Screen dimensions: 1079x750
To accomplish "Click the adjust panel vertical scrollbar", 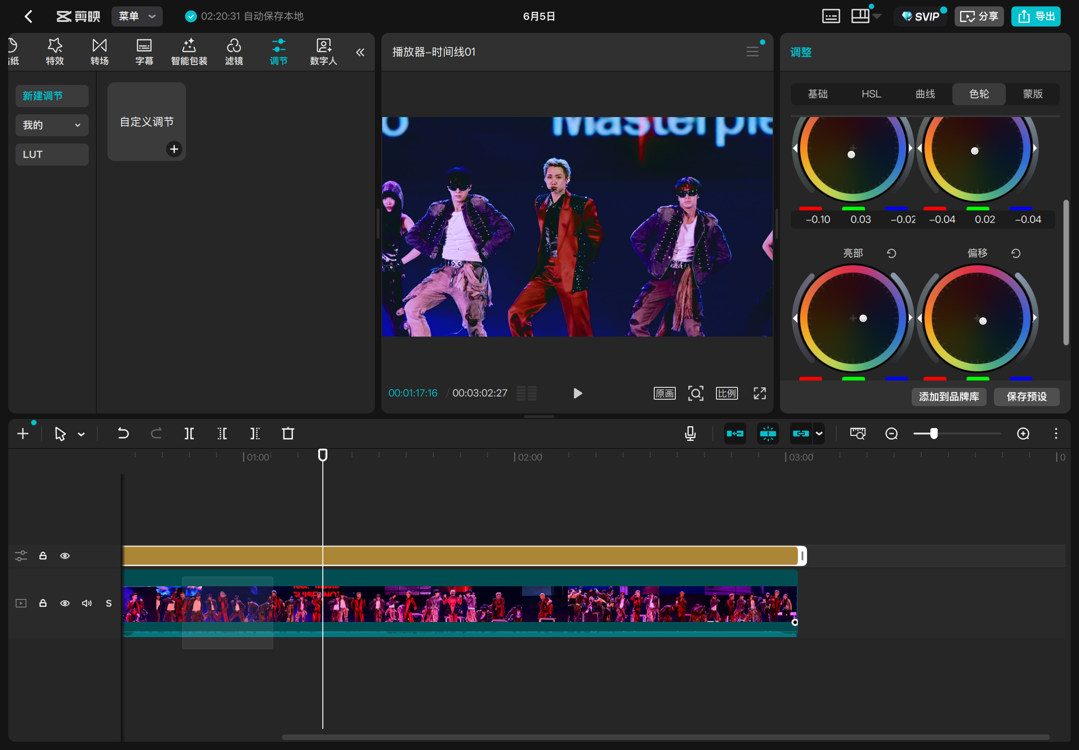I will [1066, 273].
